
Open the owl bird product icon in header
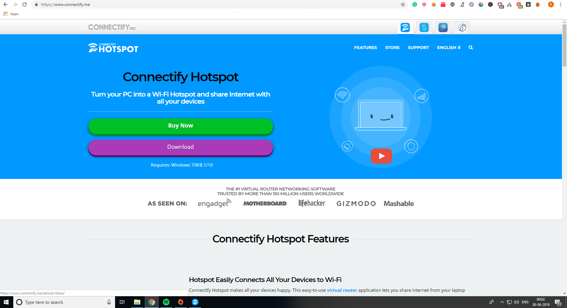tap(462, 27)
